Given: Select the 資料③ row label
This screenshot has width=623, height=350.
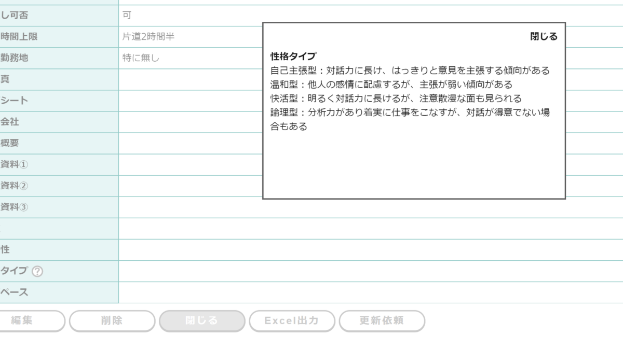Looking at the screenshot, I should click(x=15, y=207).
